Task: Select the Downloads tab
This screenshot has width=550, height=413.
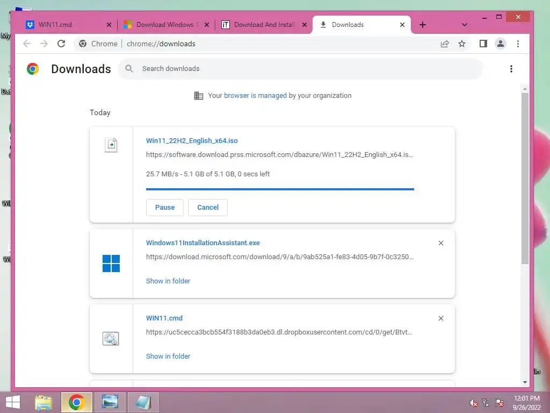Action: (360, 25)
